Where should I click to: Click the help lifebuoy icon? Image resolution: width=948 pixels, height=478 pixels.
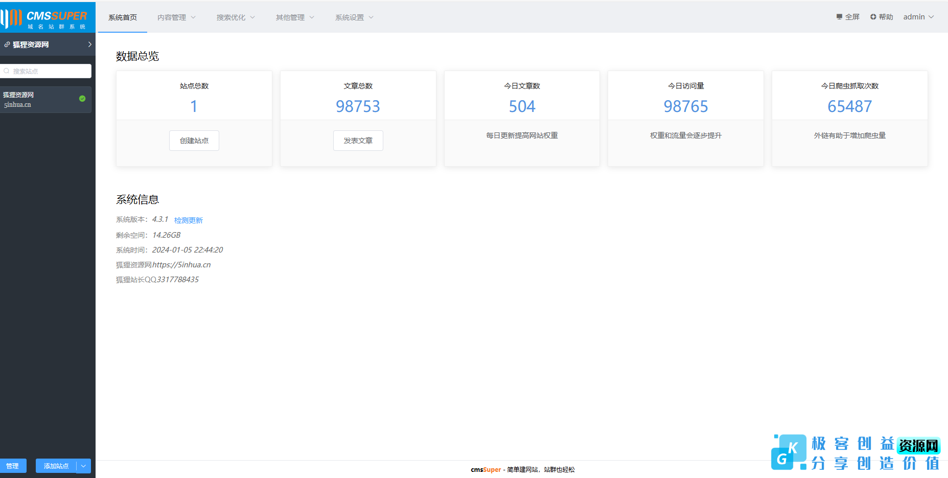873,17
